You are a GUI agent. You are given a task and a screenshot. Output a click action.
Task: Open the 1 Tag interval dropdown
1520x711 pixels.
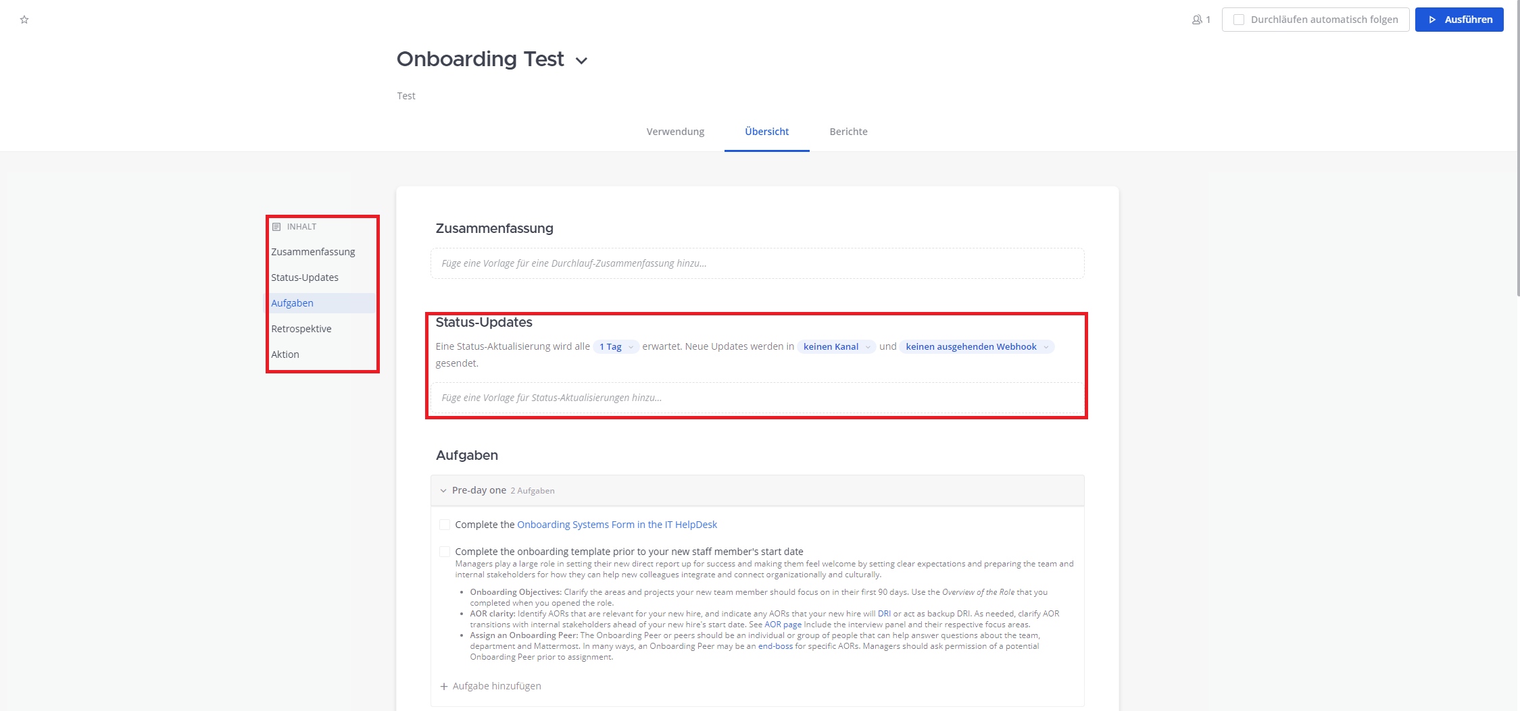click(615, 347)
